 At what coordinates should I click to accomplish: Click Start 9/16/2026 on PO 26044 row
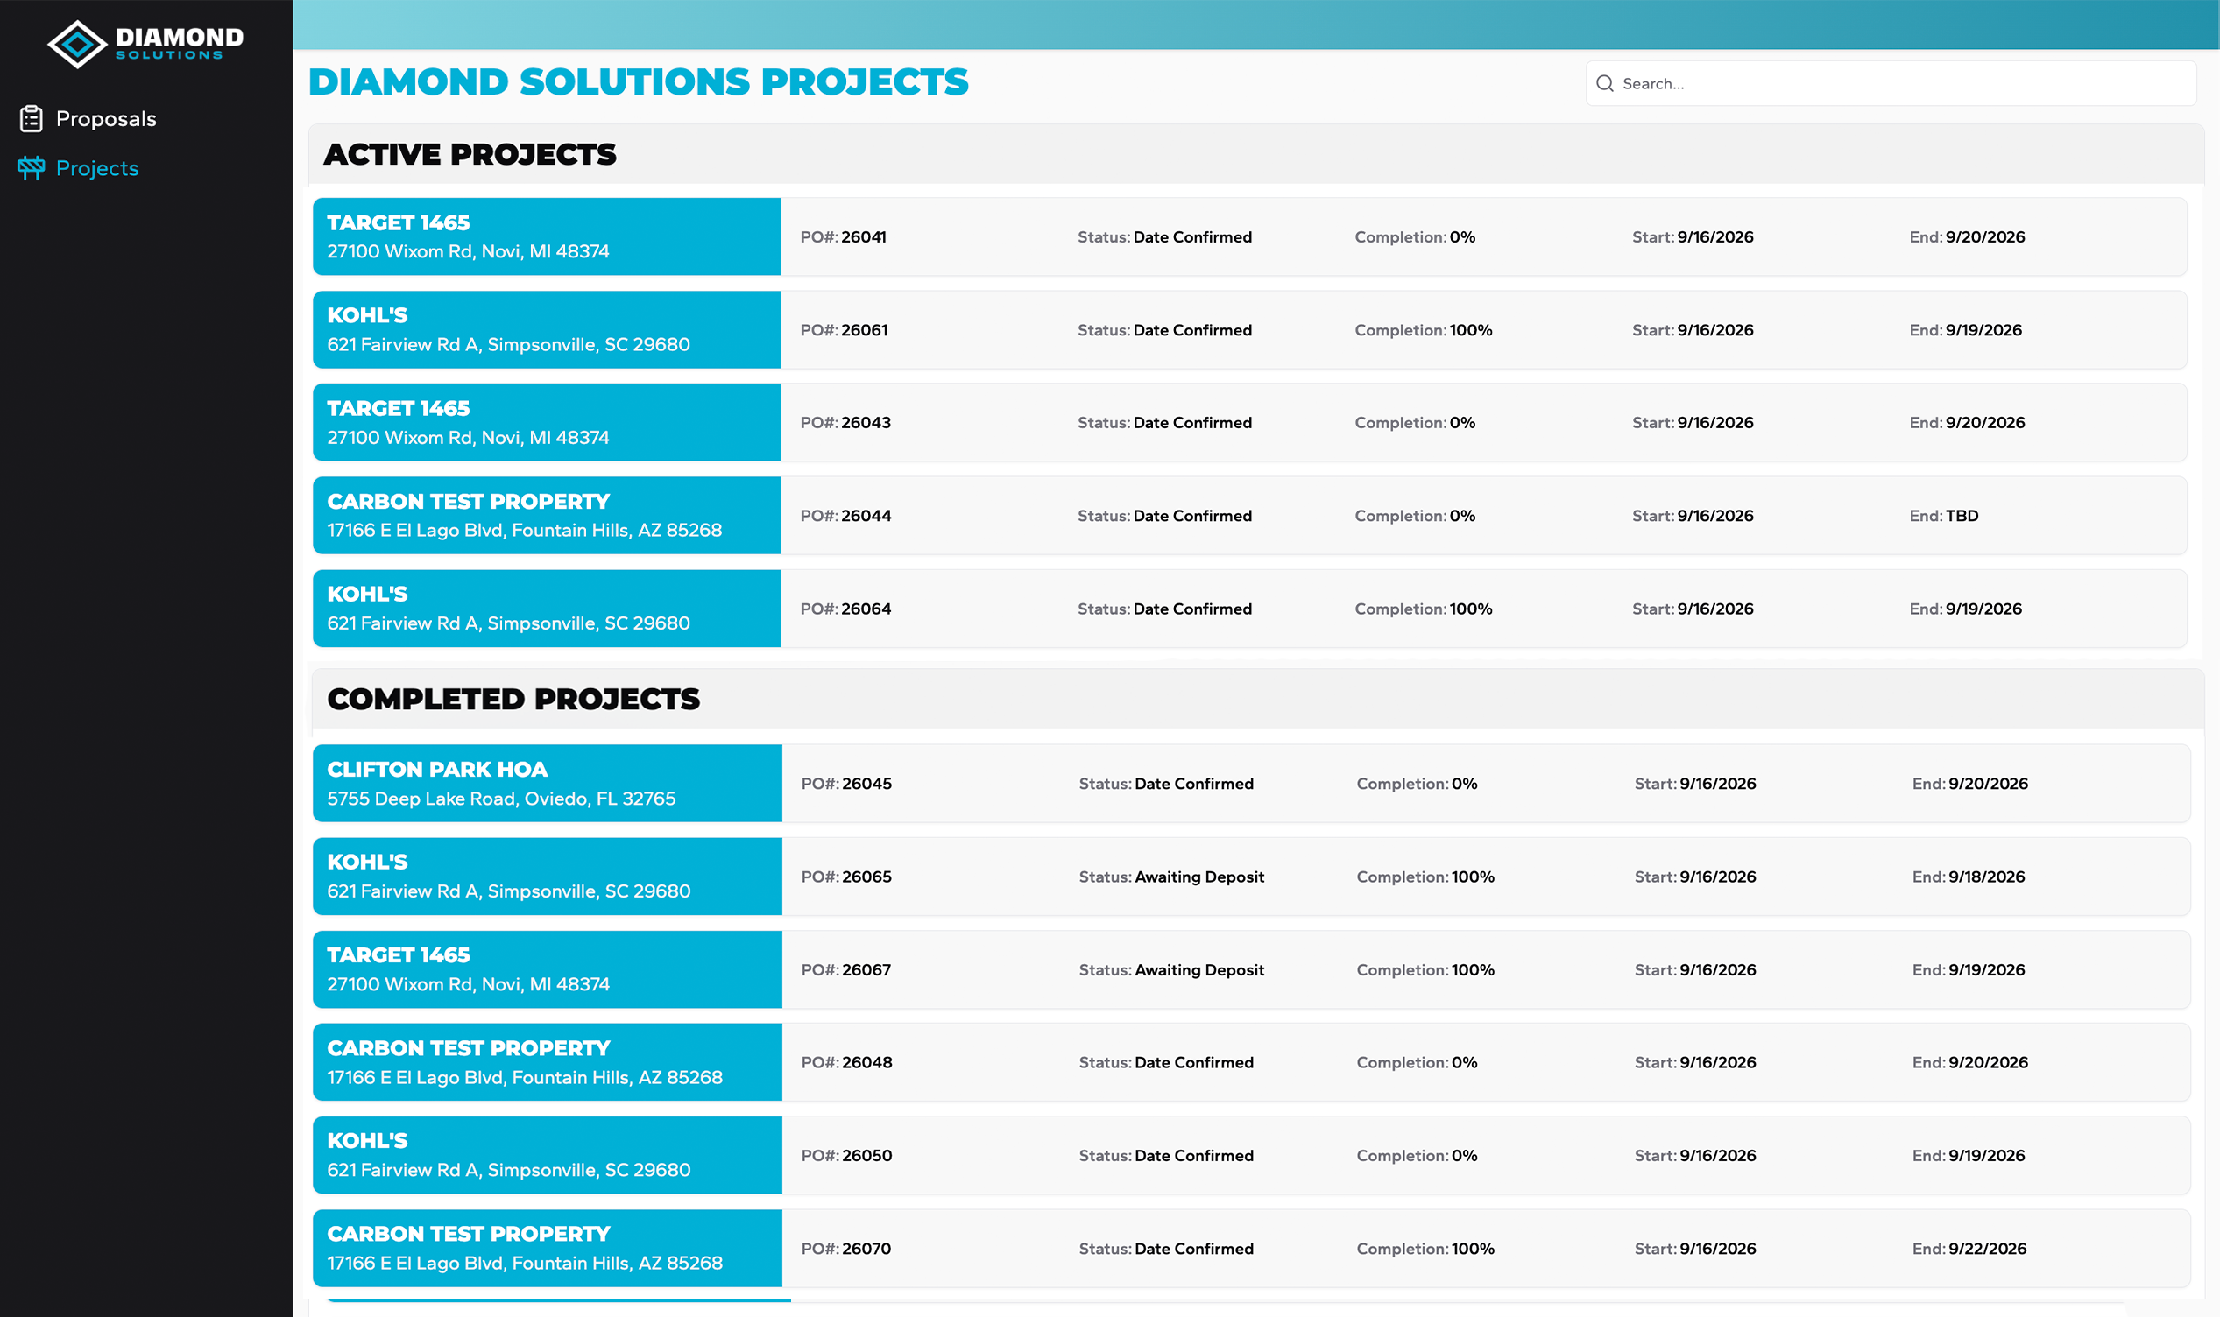click(1693, 516)
